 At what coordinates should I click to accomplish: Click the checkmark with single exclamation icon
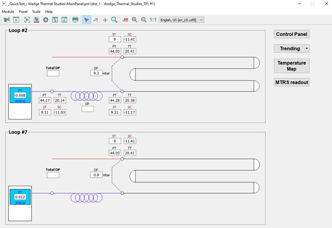(96, 20)
